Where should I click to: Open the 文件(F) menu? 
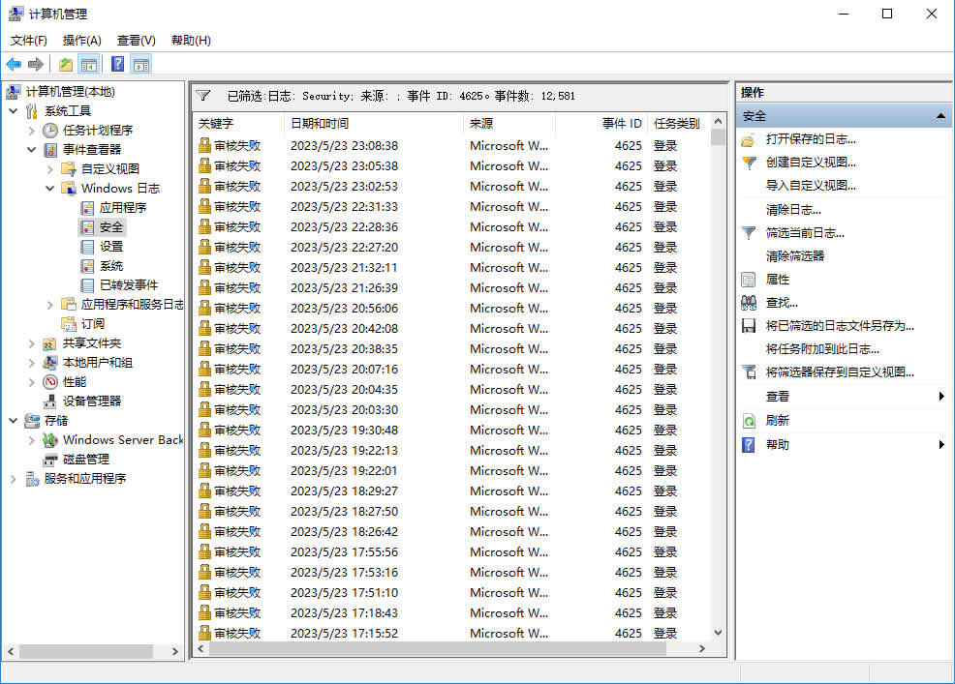(x=28, y=40)
